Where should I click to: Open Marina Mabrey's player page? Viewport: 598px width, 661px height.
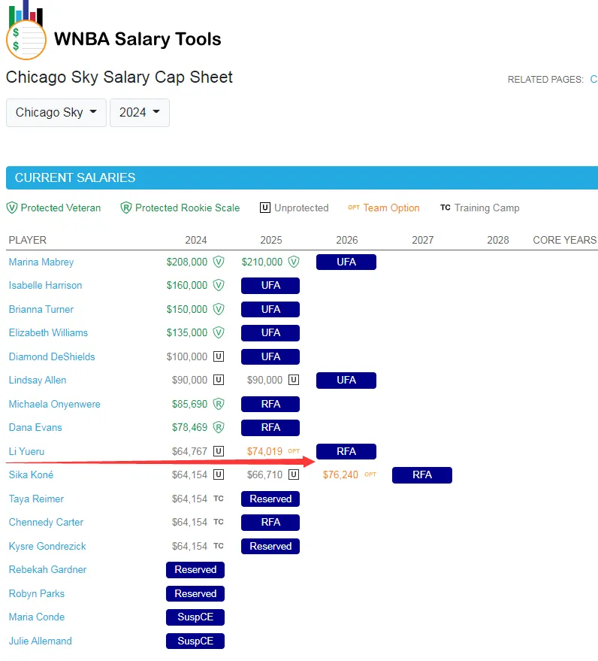(41, 262)
